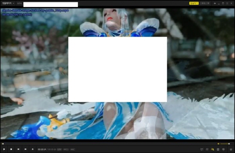Adjust the volume slider

point(225,144)
